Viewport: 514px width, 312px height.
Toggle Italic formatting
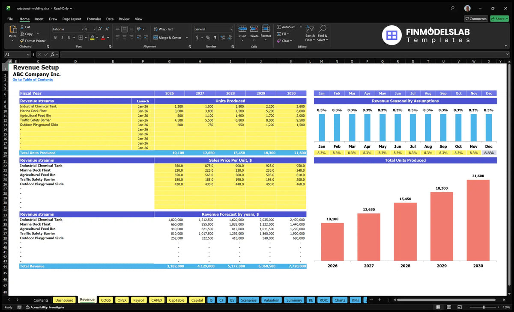click(x=63, y=38)
